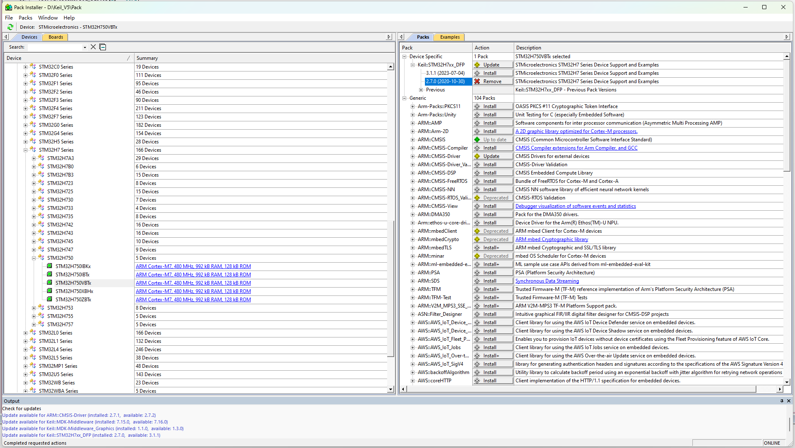The image size is (795, 448).
Task: Expand the STM32H743 node
Action: (34, 233)
